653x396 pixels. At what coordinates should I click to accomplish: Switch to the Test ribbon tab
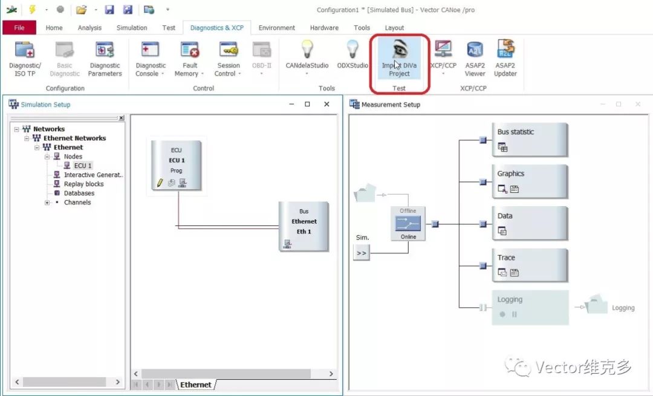tap(169, 27)
